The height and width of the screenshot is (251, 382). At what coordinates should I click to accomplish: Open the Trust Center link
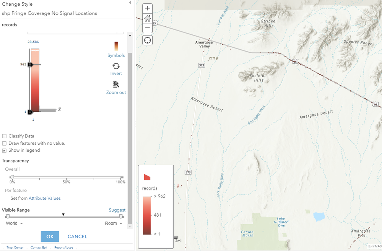tap(15, 247)
